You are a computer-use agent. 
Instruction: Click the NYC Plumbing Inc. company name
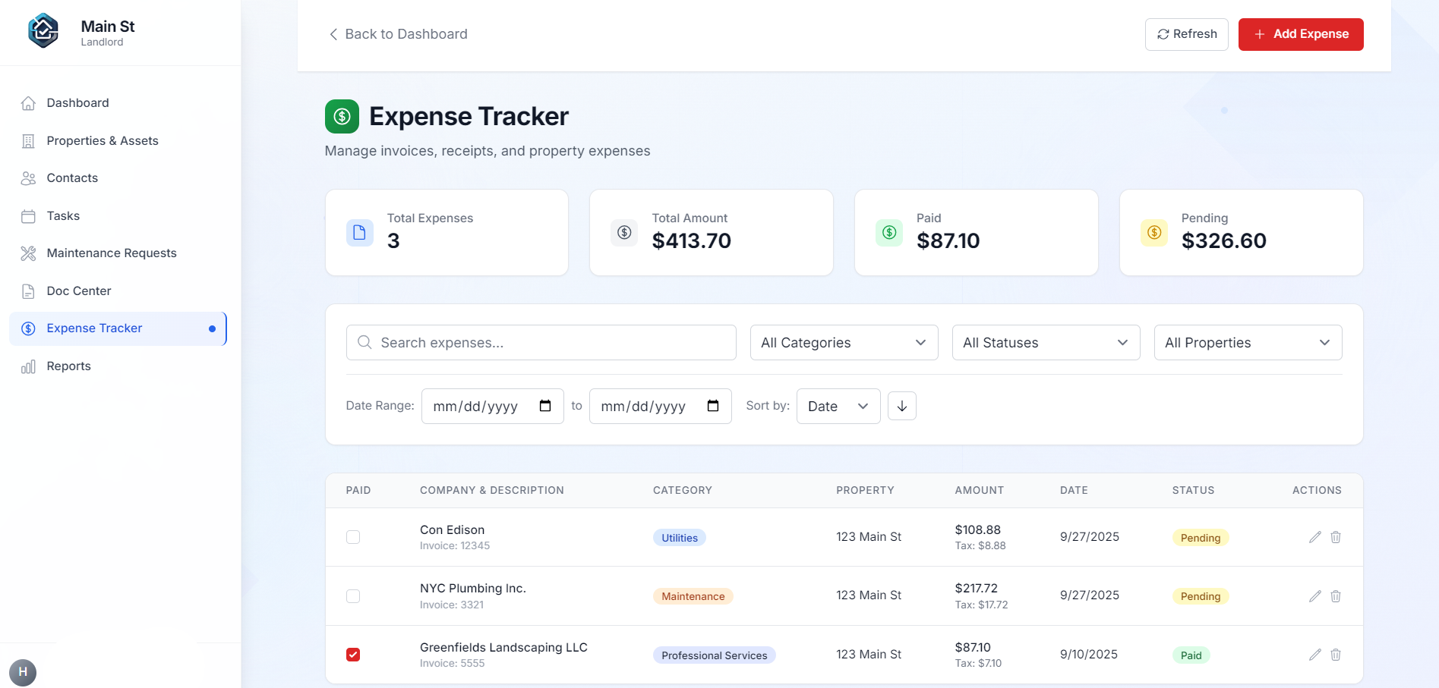(x=473, y=588)
